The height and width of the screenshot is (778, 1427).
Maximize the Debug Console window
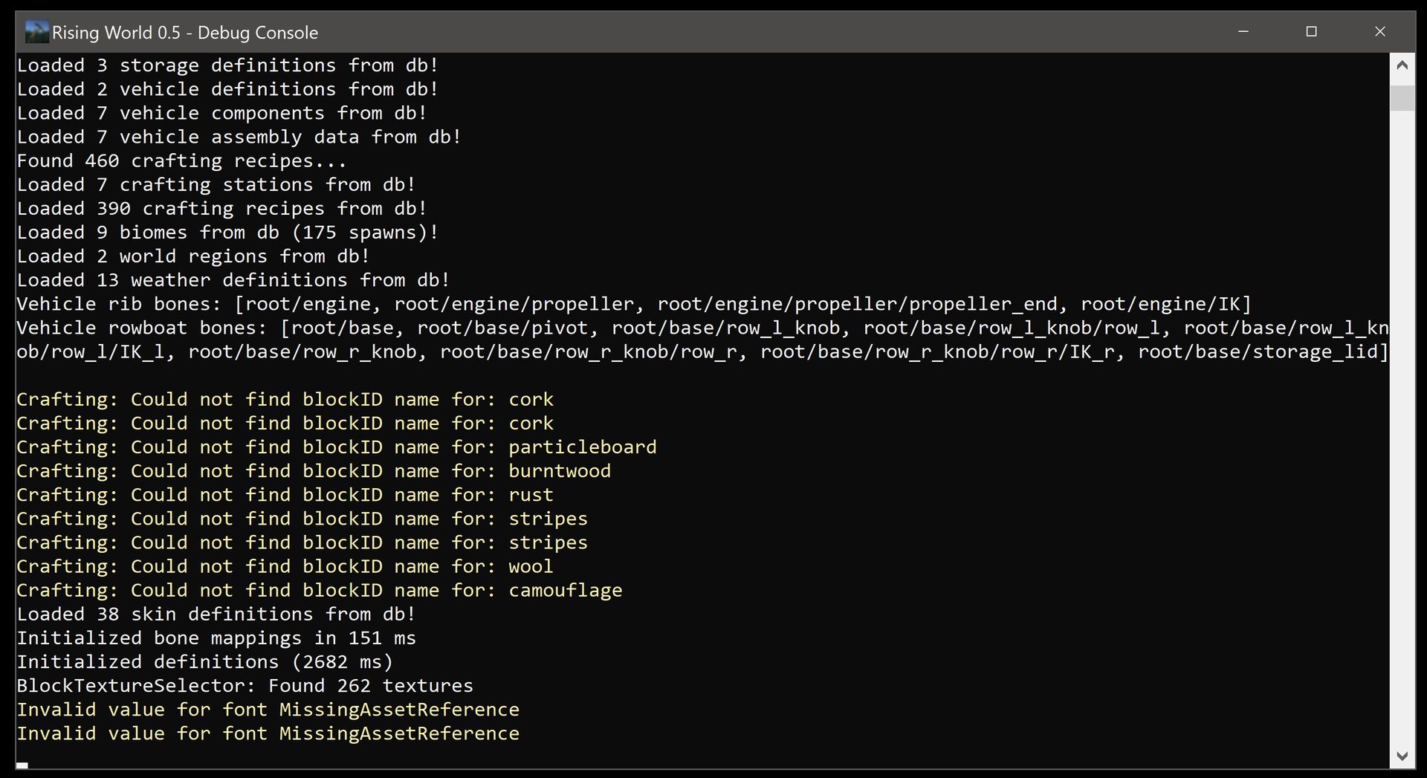pos(1311,32)
